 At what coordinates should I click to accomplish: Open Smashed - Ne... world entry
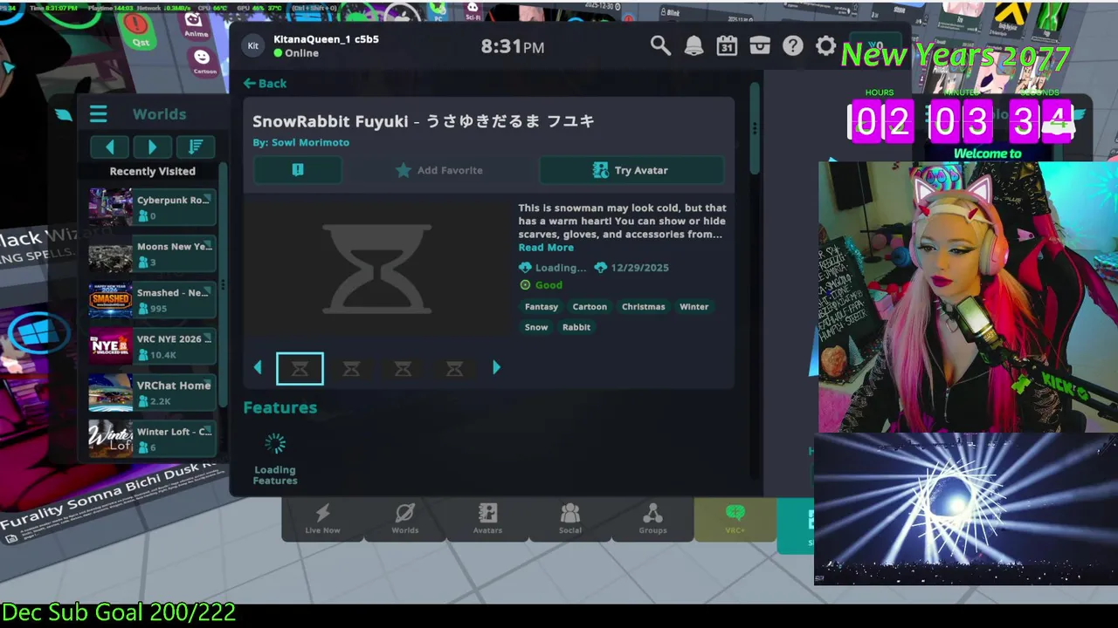[x=152, y=300]
